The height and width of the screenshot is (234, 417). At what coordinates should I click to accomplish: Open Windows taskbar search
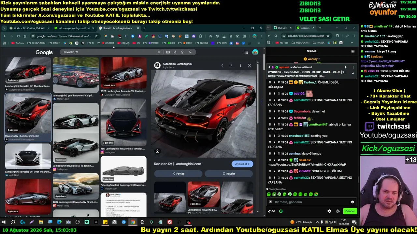13,222
